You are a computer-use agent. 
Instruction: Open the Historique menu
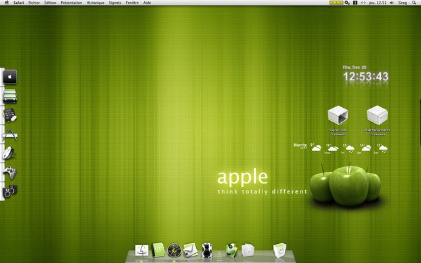point(95,3)
